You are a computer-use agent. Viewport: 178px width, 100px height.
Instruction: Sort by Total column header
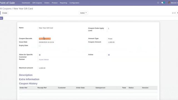click(124, 88)
